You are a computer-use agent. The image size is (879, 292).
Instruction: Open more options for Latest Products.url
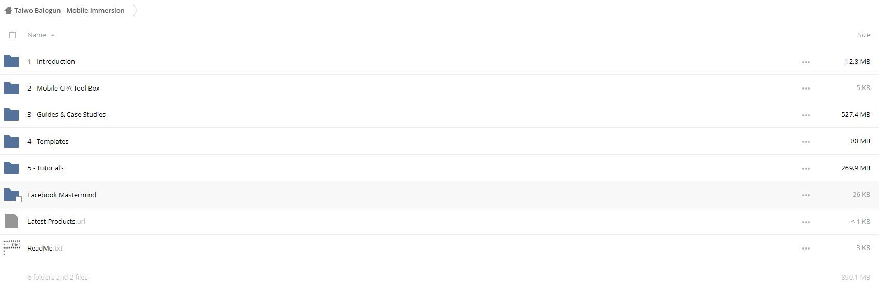pyautogui.click(x=806, y=222)
